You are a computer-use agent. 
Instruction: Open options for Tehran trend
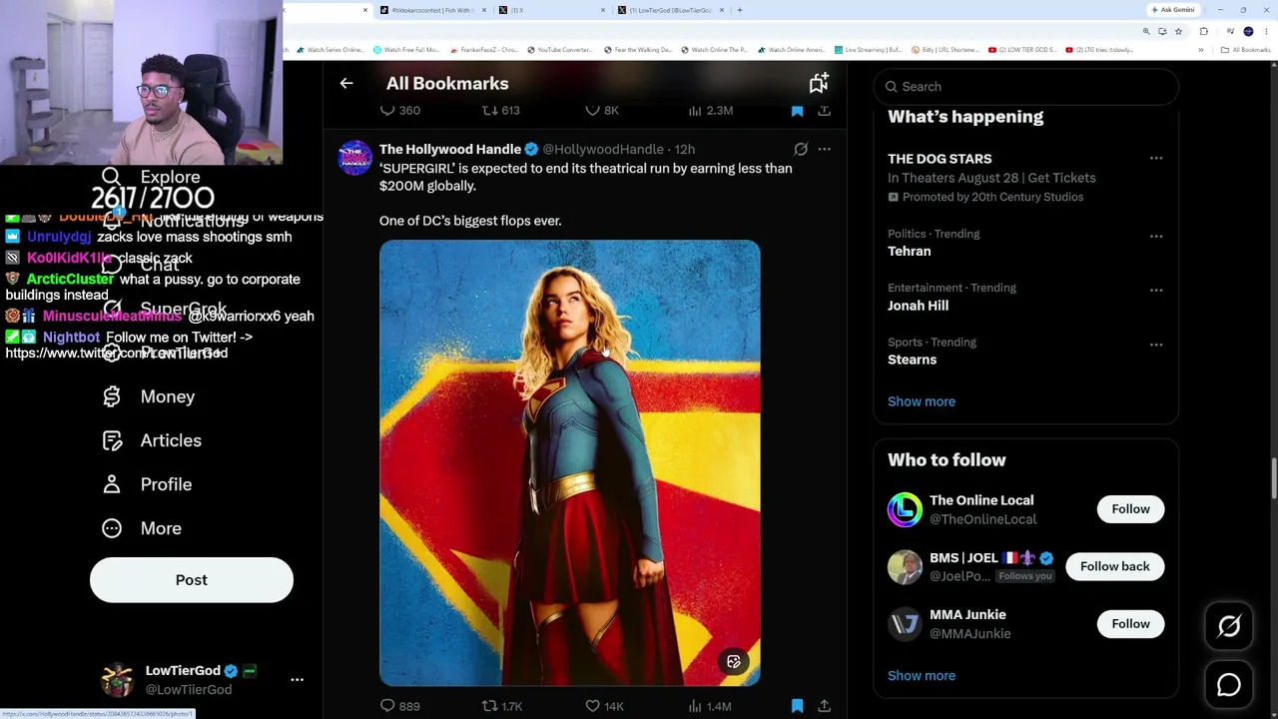(x=1156, y=237)
